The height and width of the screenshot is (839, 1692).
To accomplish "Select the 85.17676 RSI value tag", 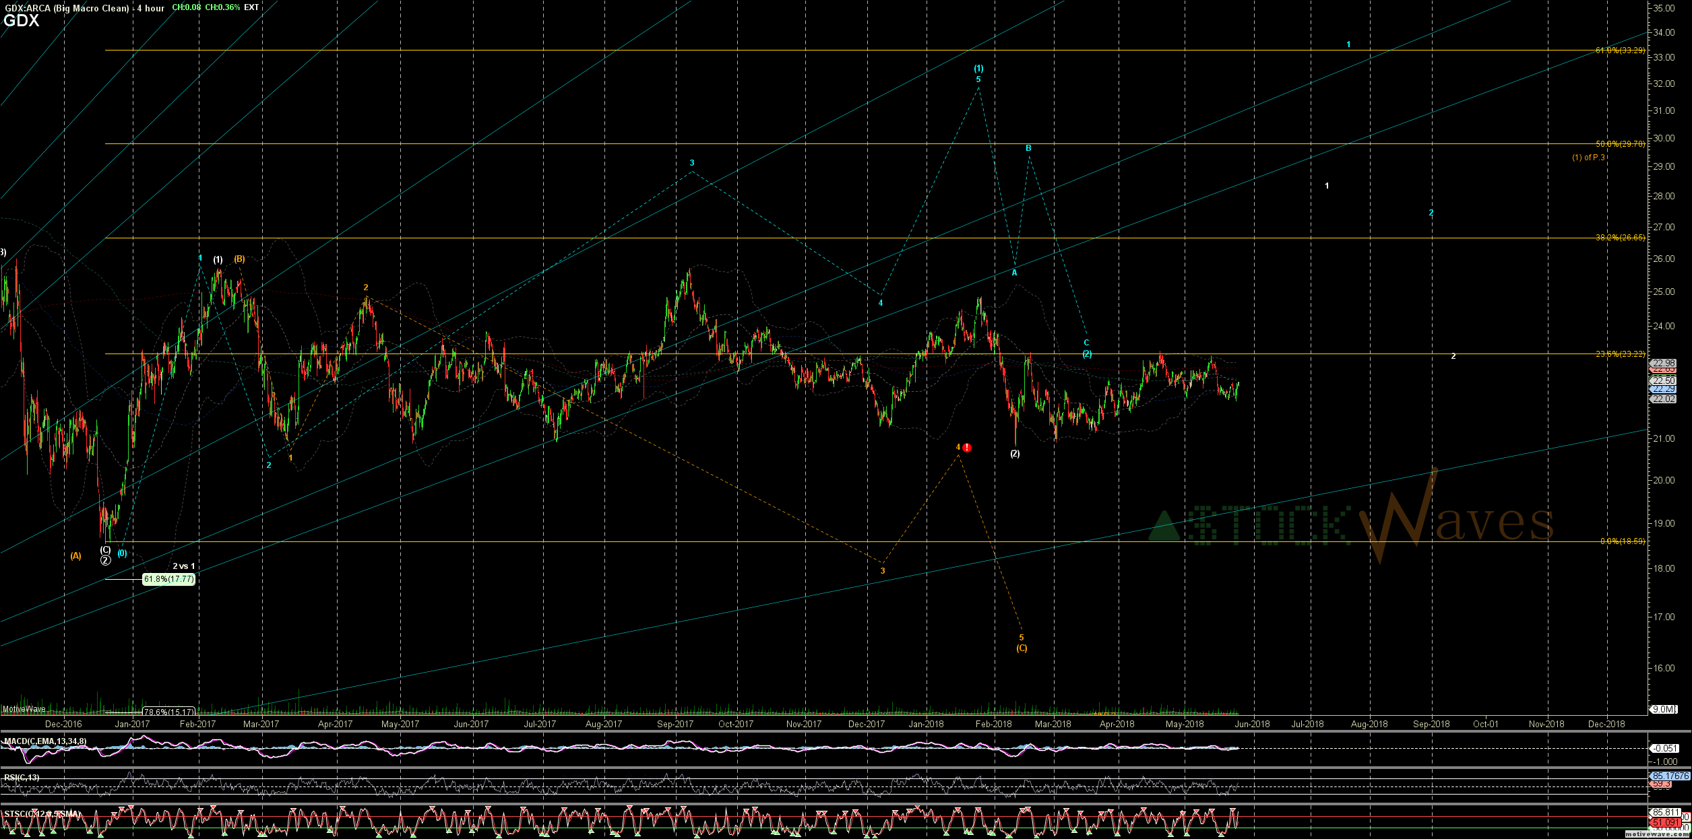I will pyautogui.click(x=1670, y=776).
